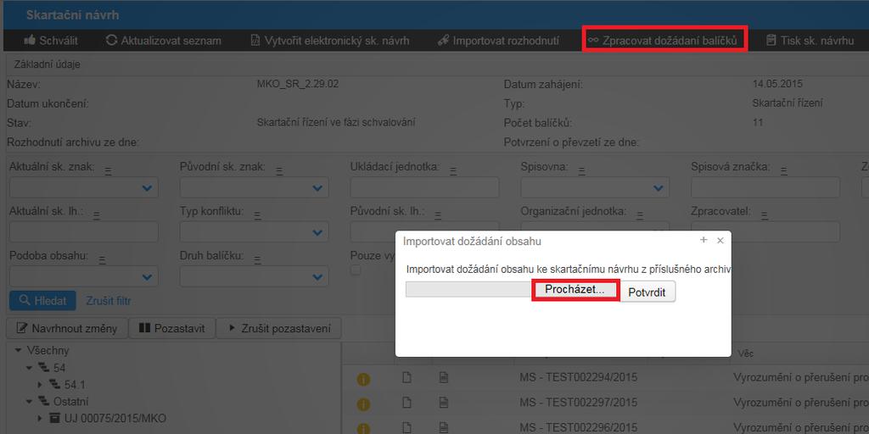Image resolution: width=869 pixels, height=434 pixels.
Task: Click operator icon next to Typ konfliktu
Action: pyautogui.click(x=257, y=216)
